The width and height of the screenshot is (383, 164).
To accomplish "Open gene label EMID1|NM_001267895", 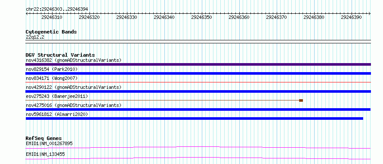I will click(49, 143).
